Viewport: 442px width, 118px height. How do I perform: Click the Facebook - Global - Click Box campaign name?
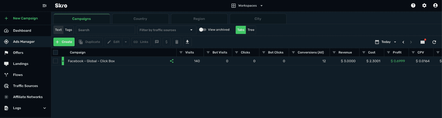pyautogui.click(x=91, y=61)
